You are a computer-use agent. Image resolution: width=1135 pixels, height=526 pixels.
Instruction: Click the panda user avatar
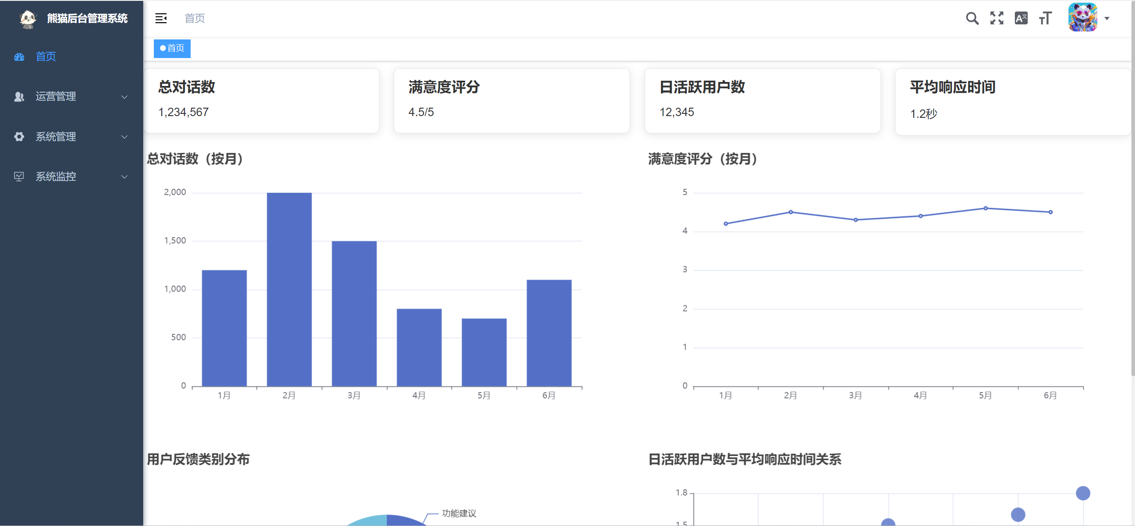point(1082,18)
